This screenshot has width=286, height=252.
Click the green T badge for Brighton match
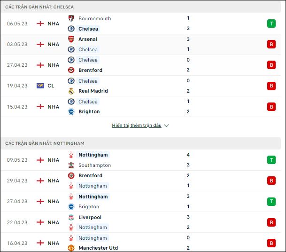click(271, 201)
